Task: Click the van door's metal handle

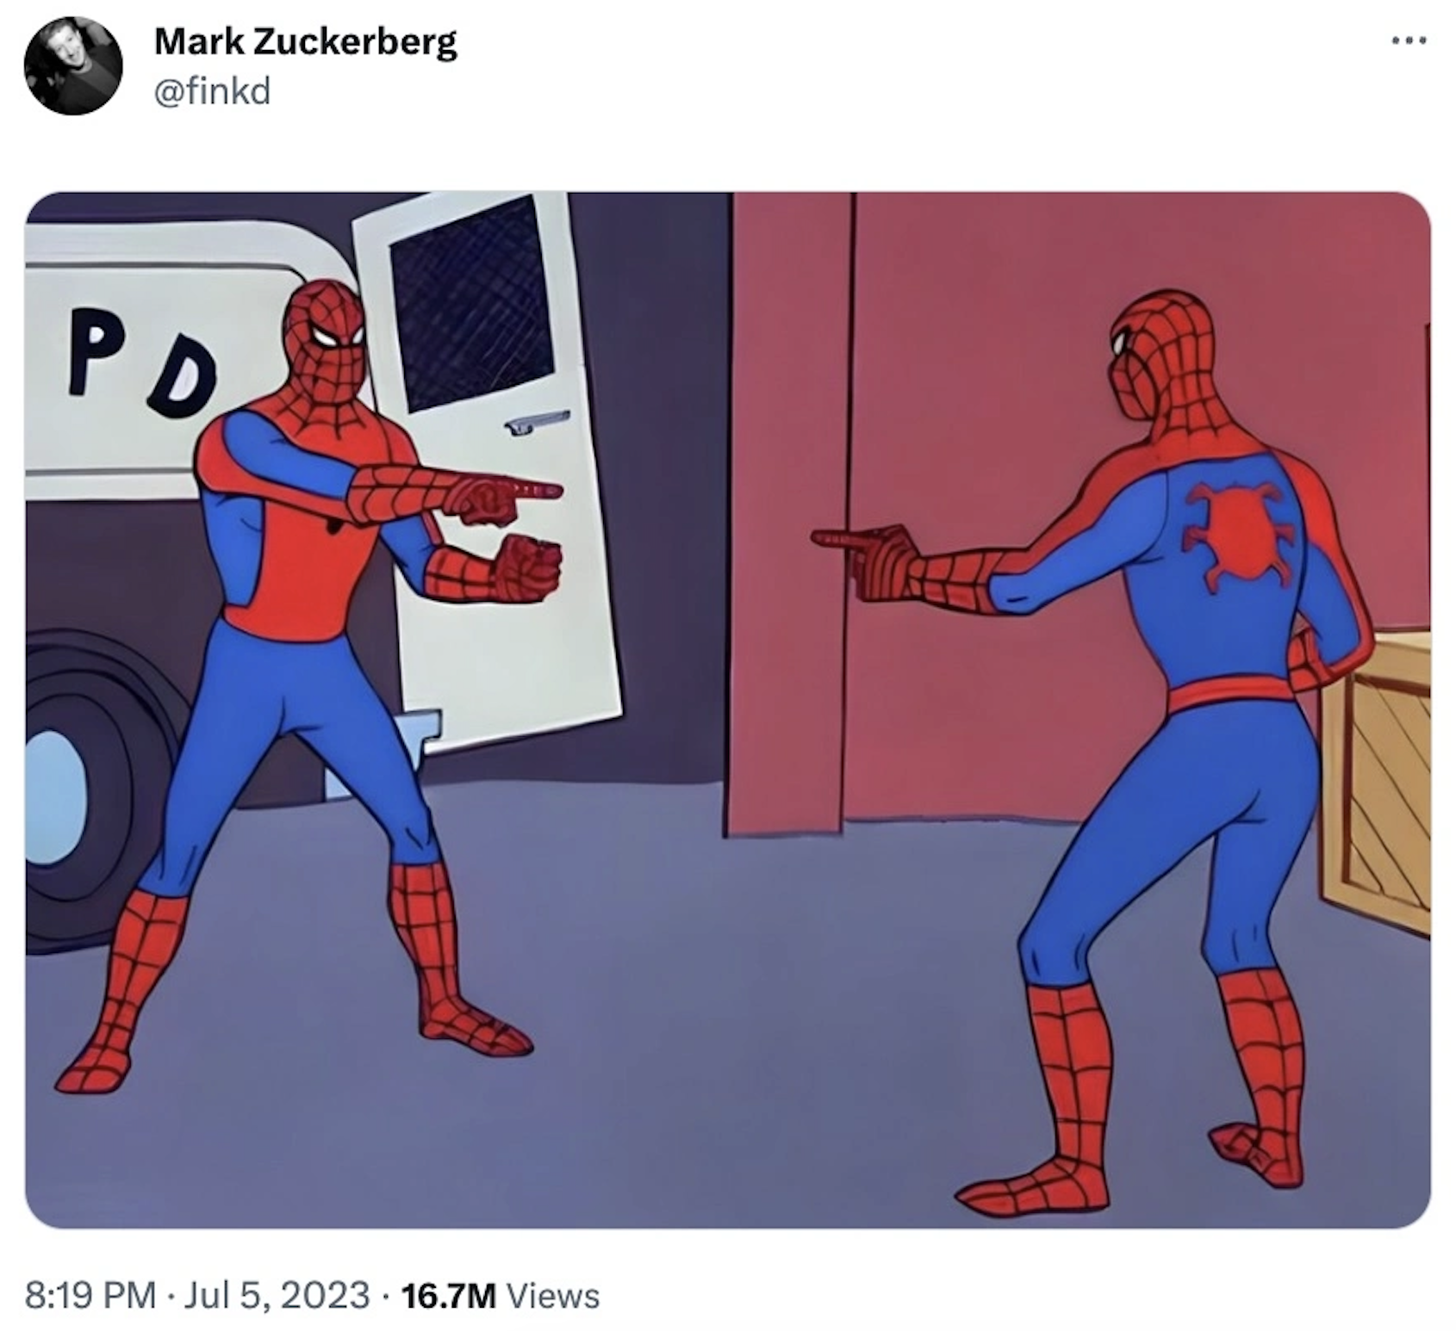Action: tap(537, 421)
